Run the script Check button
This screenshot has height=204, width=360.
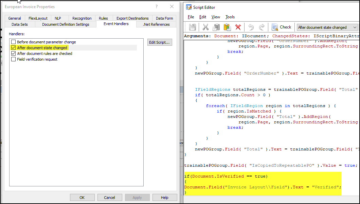(281, 27)
